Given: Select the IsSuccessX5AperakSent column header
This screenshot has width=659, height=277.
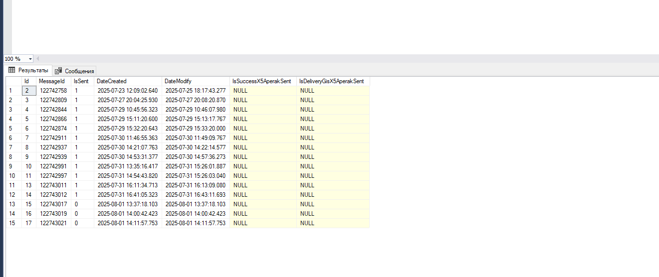Looking at the screenshot, I should 263,81.
